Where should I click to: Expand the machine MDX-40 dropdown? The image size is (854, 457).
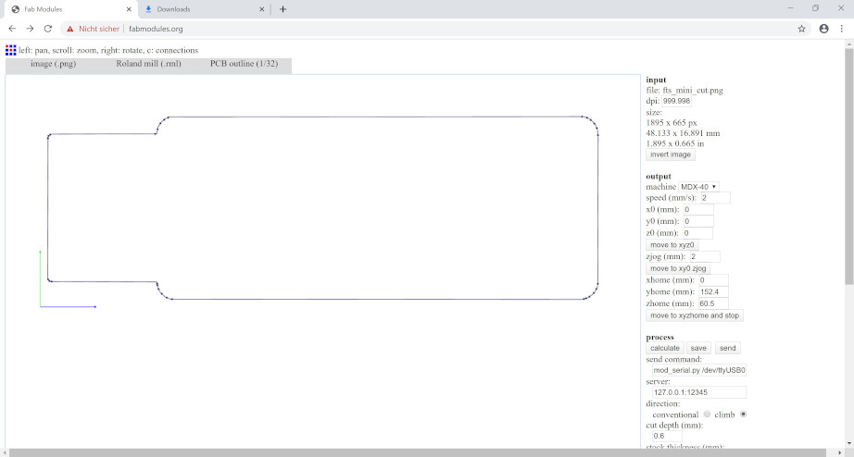698,187
